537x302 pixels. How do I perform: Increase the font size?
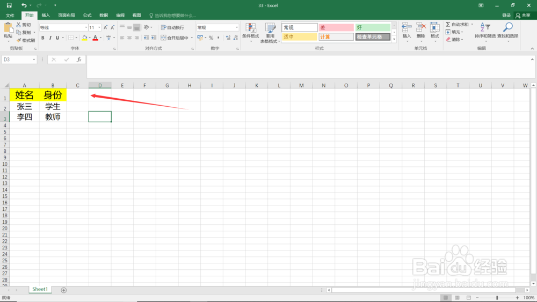point(105,27)
